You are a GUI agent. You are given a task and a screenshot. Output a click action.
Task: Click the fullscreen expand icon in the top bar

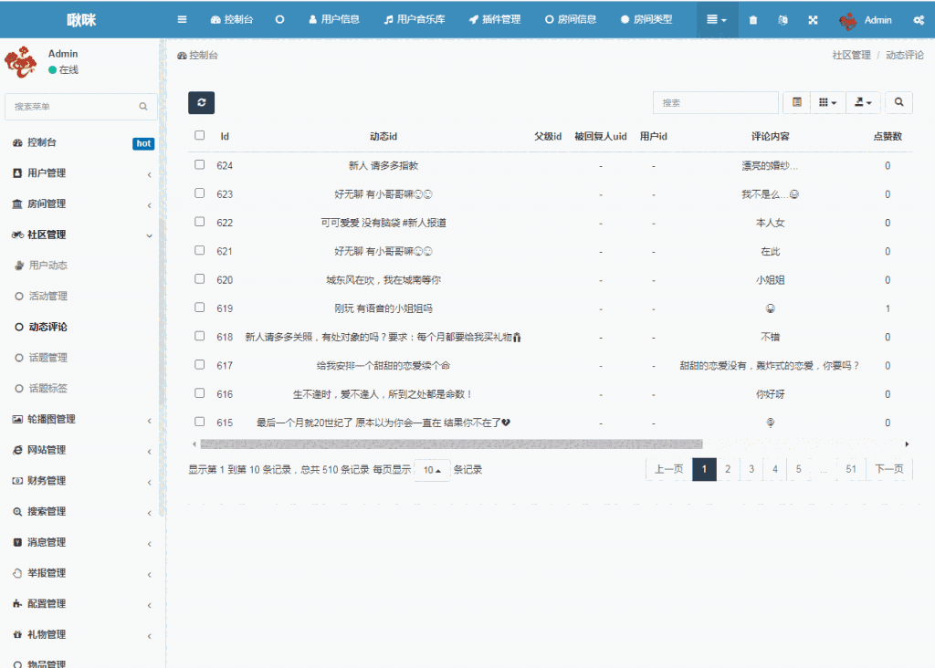813,19
